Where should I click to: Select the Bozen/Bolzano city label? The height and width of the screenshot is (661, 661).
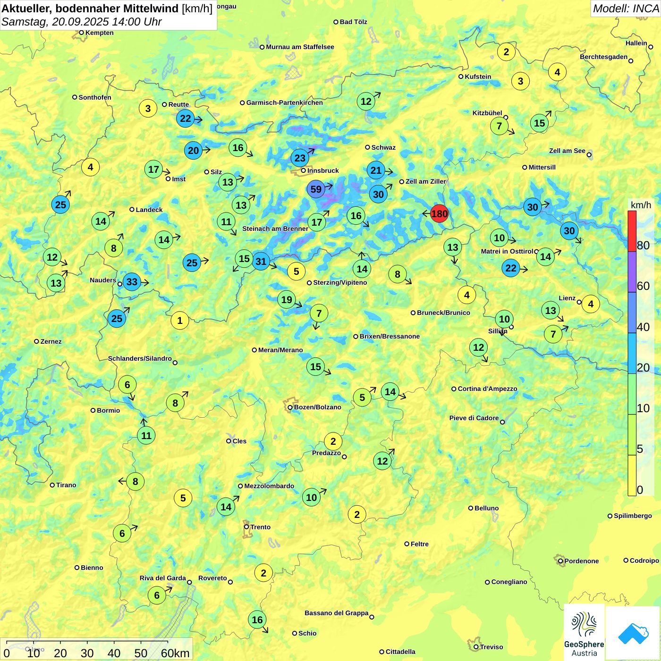tap(317, 407)
